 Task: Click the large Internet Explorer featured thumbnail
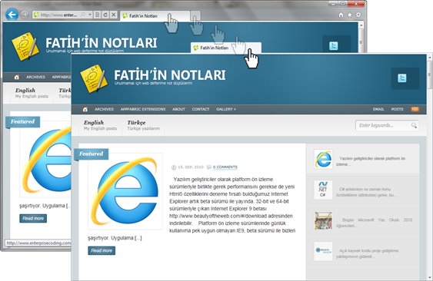click(125, 191)
